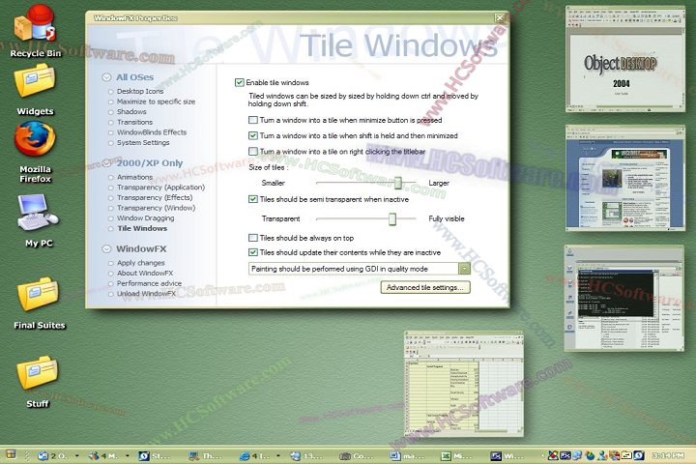Open Maximize to specific size page

tap(156, 101)
